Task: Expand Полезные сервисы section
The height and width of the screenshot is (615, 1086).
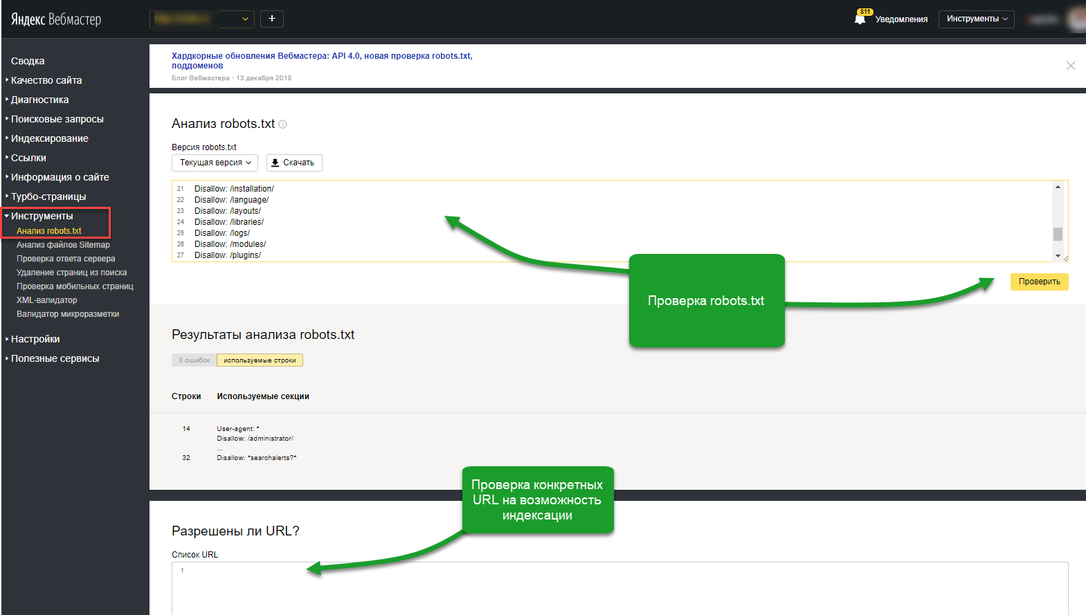Action: pos(55,358)
